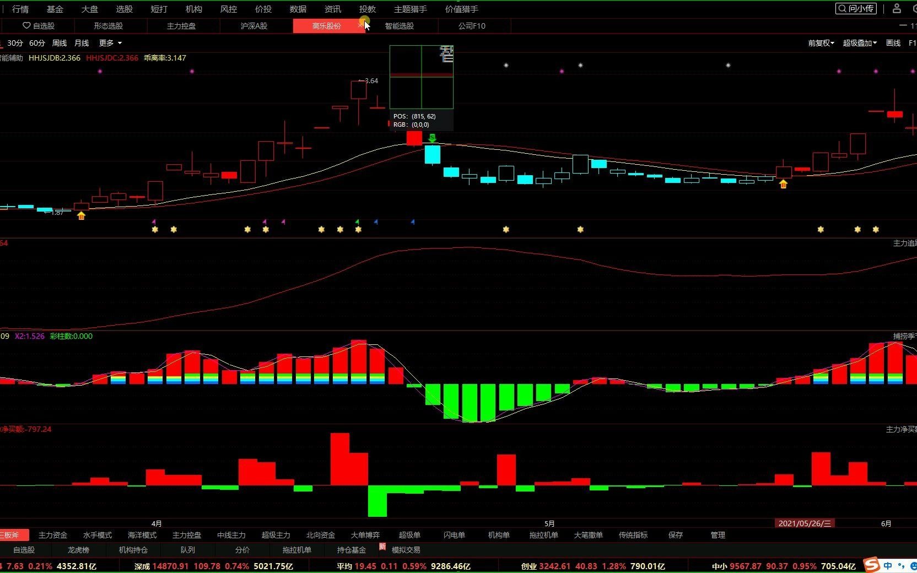Open the 超级叠加 dropdown
The width and height of the screenshot is (917, 573).
tap(860, 43)
